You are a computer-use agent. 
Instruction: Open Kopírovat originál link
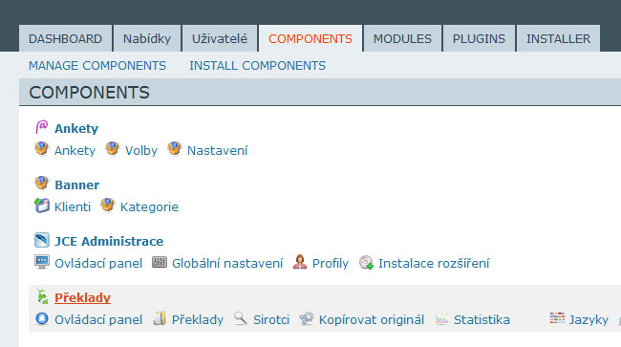tap(372, 319)
